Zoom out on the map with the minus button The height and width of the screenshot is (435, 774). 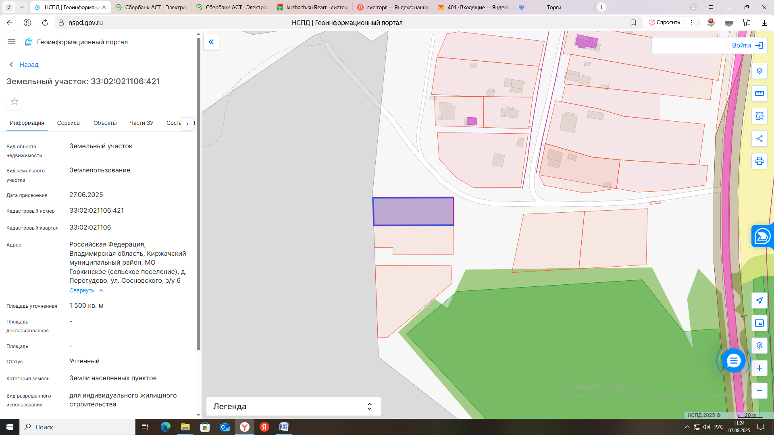pos(759,391)
